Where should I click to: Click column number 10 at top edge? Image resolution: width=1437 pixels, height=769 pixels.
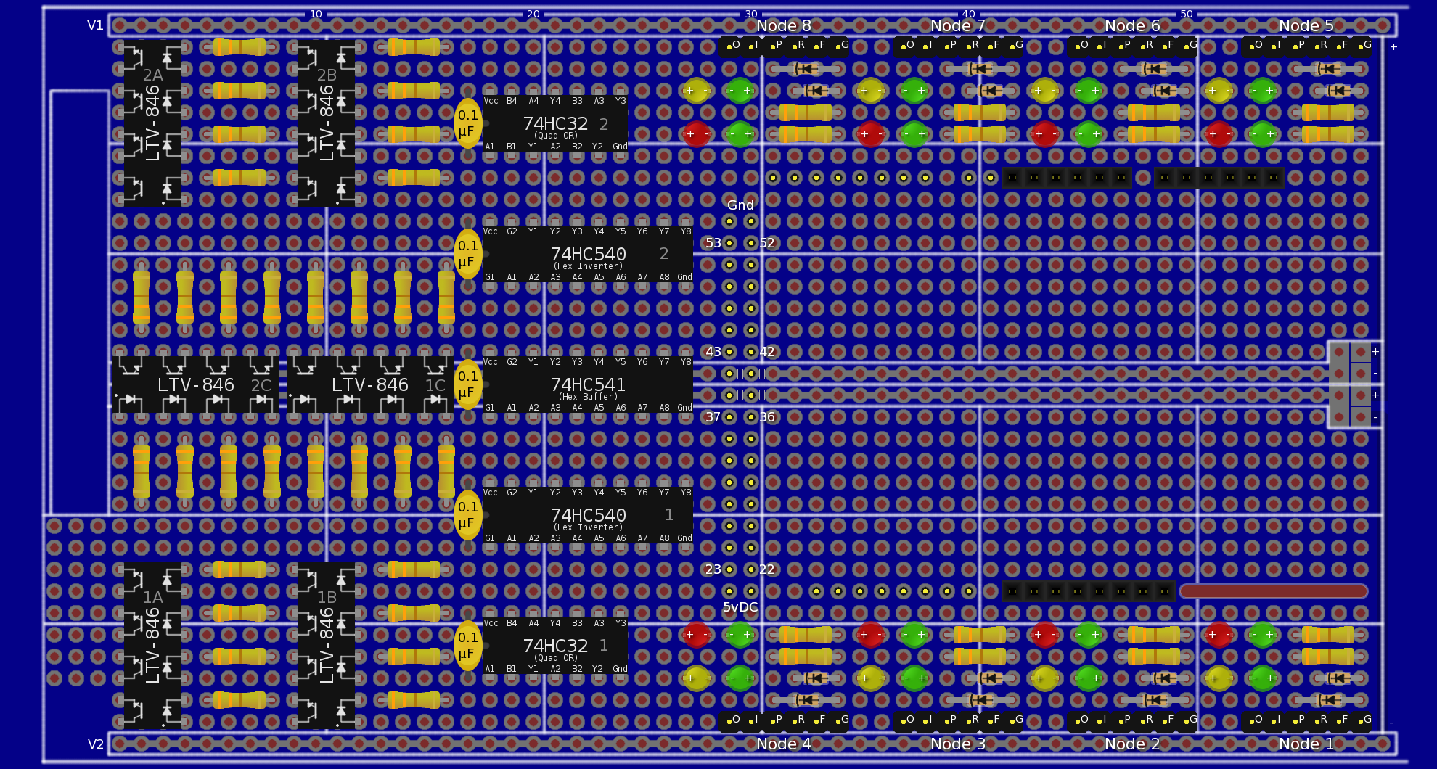(316, 14)
